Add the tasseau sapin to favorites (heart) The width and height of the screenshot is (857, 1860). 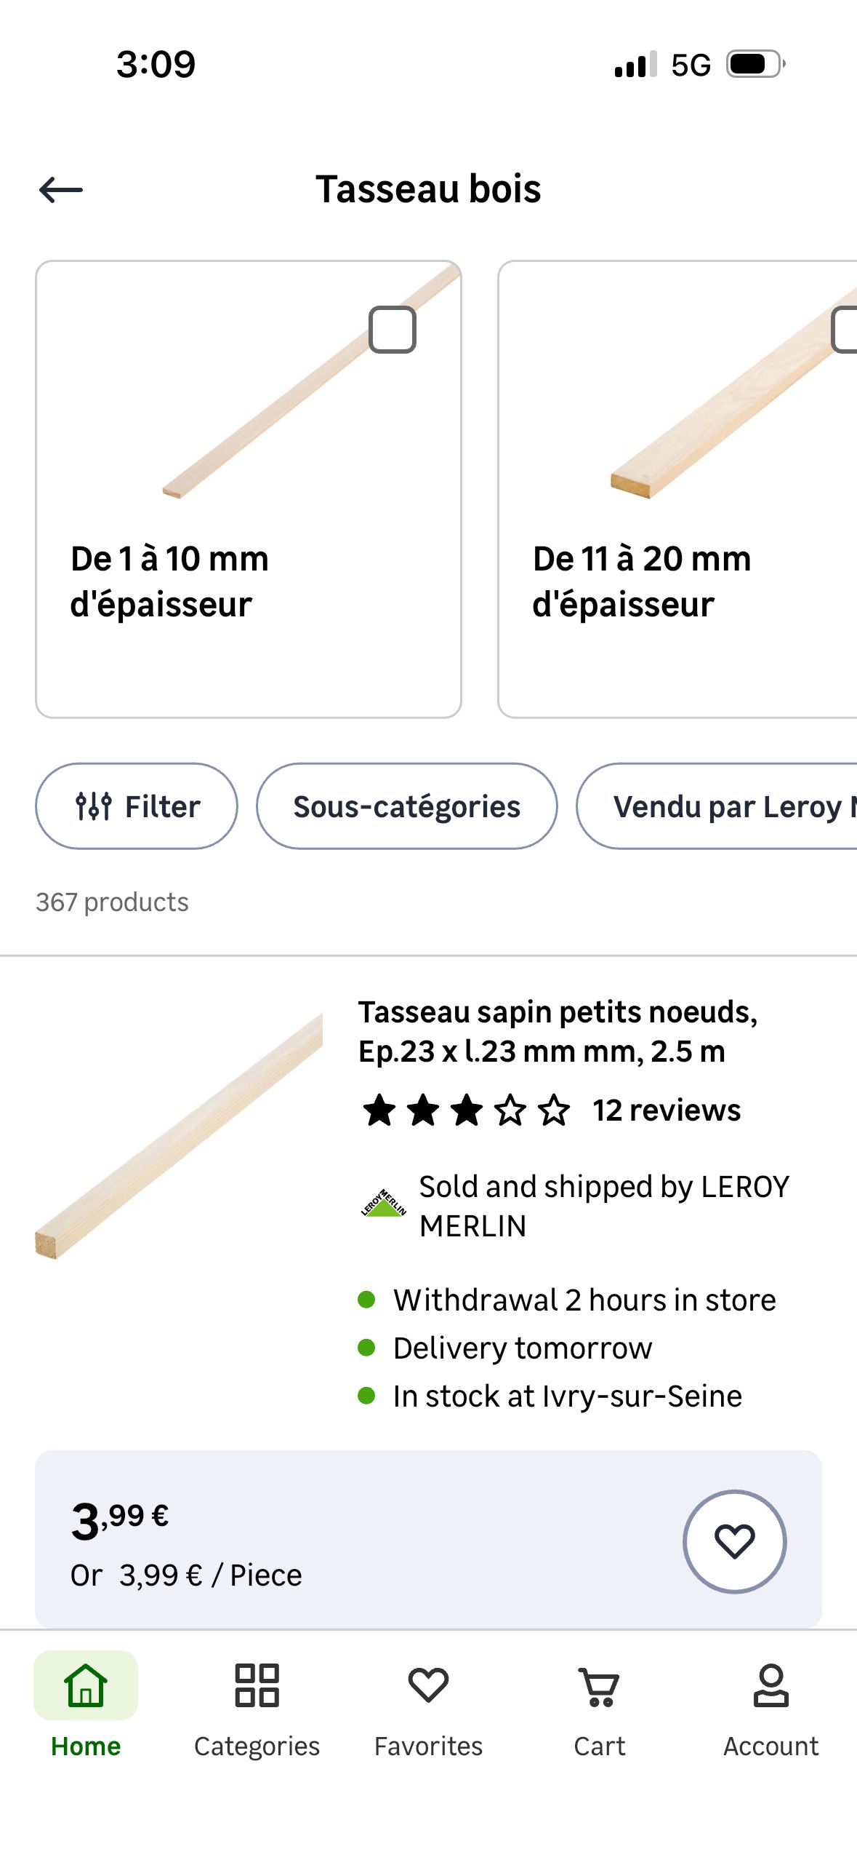point(734,1541)
